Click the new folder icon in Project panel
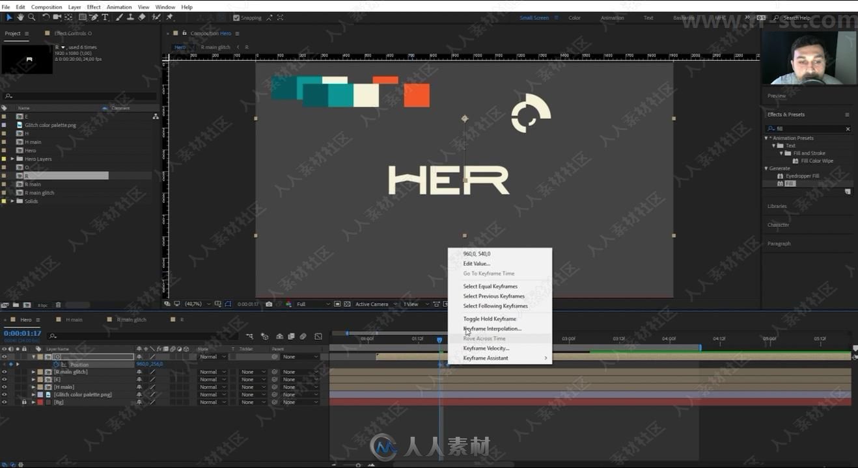 point(16,304)
